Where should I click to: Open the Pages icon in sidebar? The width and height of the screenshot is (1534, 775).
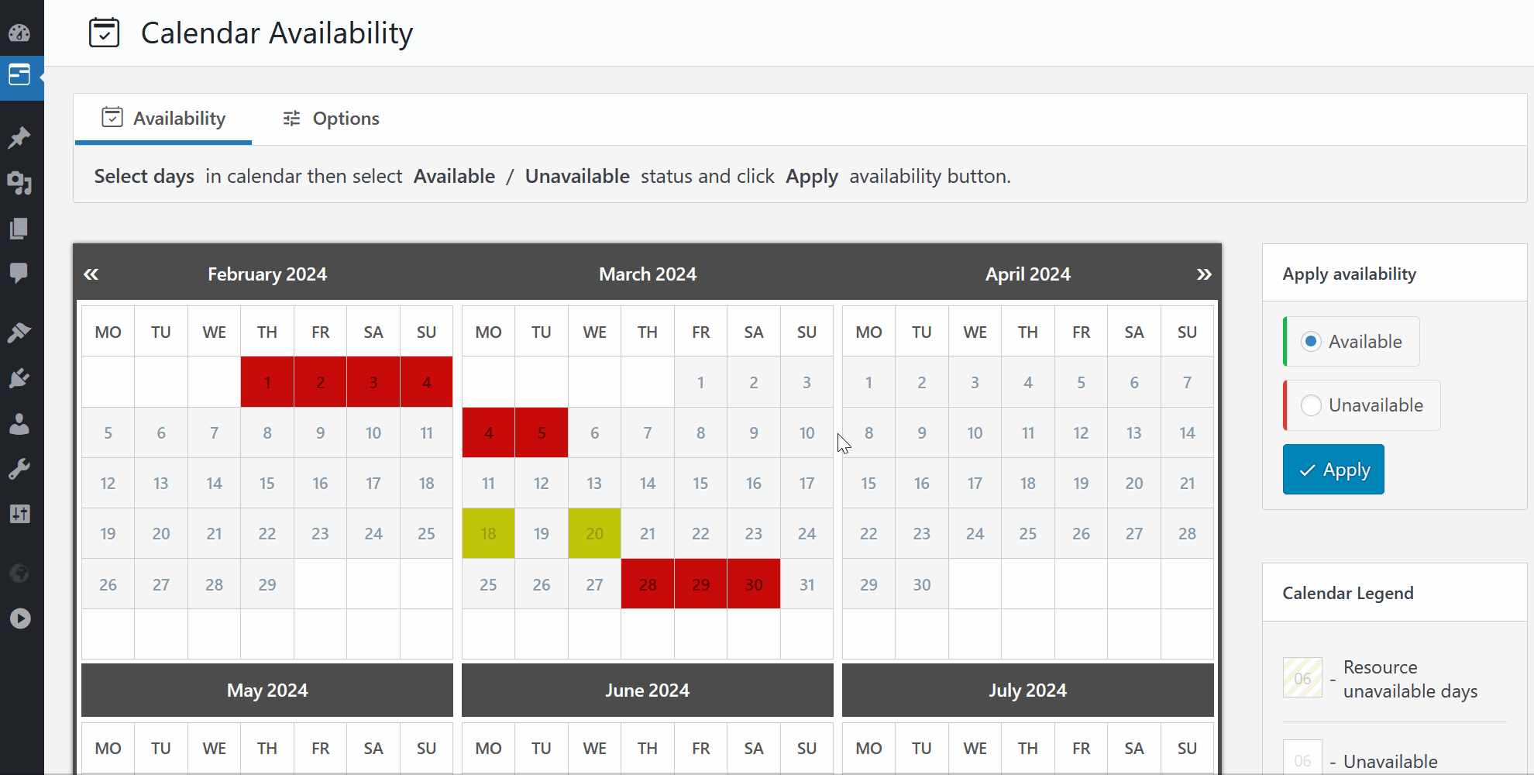[x=19, y=228]
